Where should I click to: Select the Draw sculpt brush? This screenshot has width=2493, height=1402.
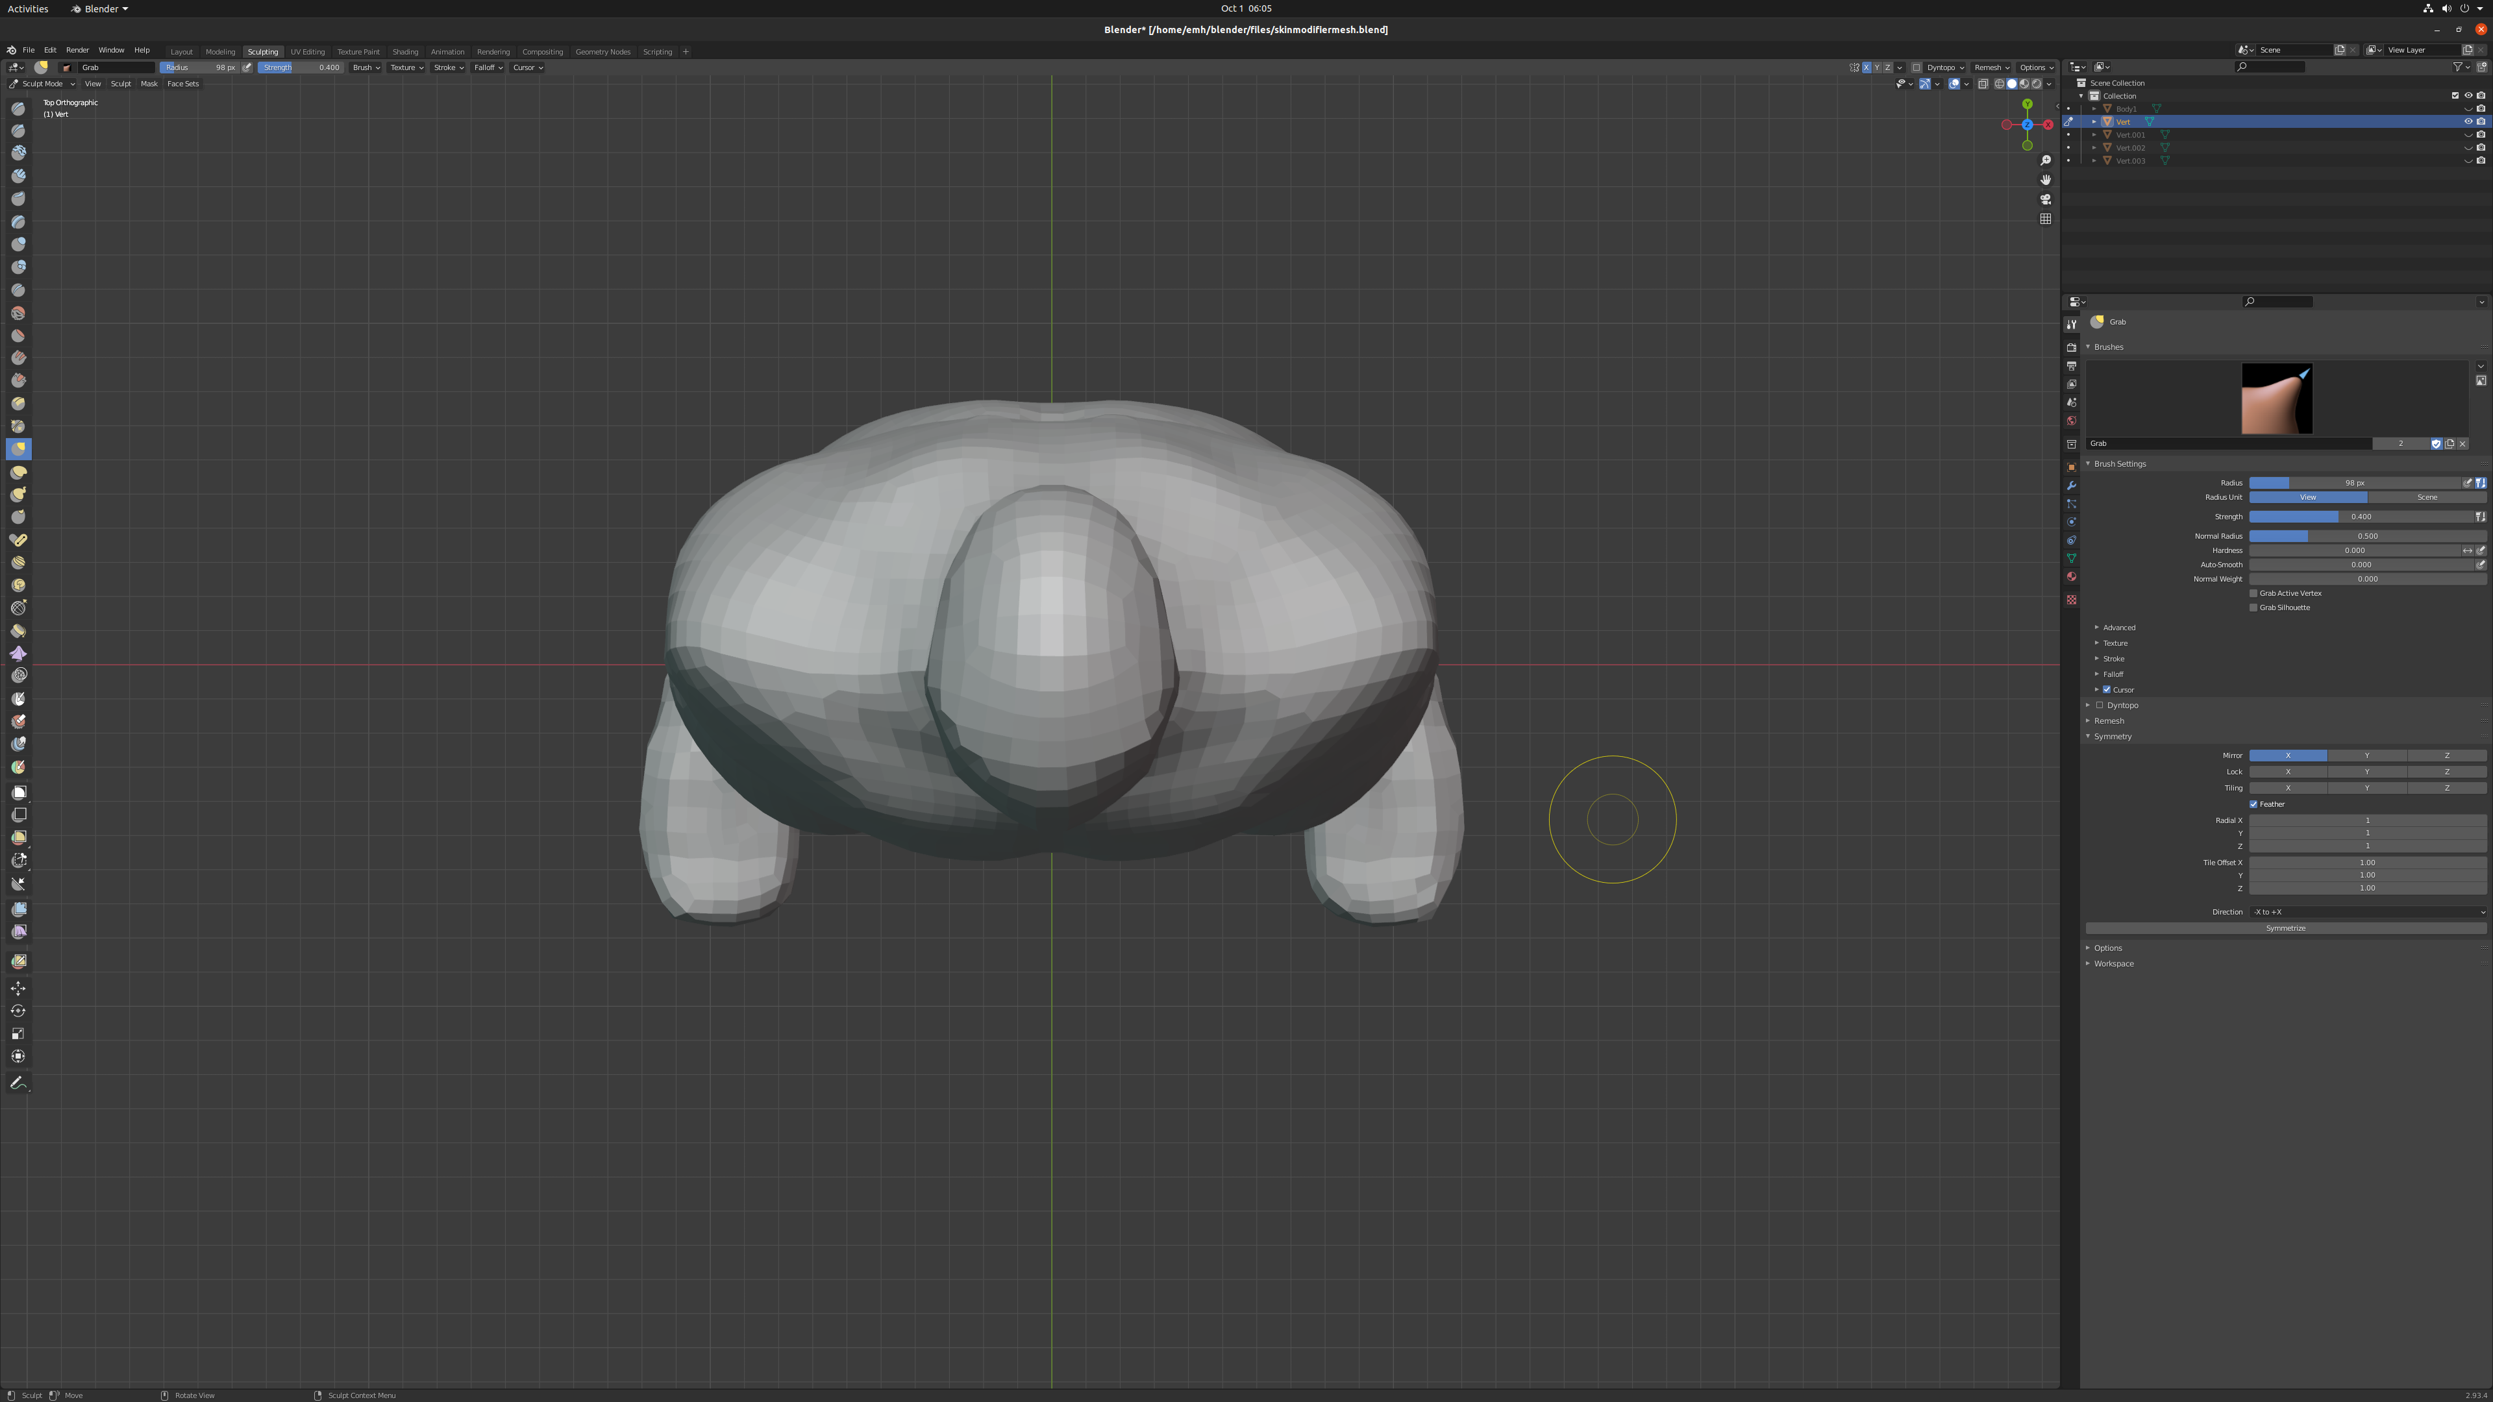18,108
